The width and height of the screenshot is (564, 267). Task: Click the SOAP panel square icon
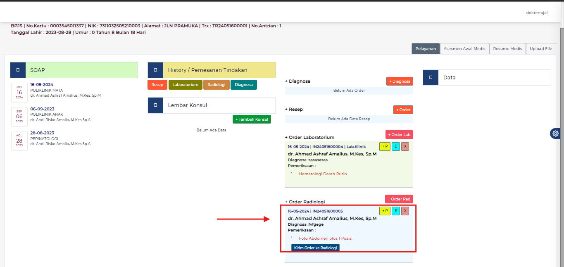pyautogui.click(x=18, y=70)
